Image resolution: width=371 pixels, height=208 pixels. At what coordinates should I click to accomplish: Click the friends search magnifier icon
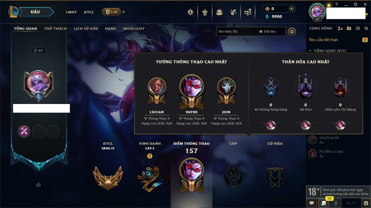tap(366, 28)
